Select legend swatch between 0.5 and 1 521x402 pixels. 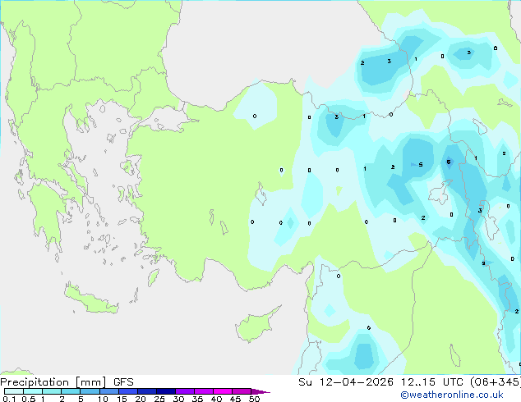click(33, 391)
